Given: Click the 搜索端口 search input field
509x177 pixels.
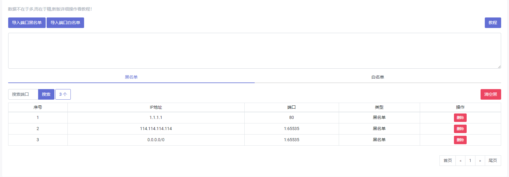Looking at the screenshot, I should 23,94.
